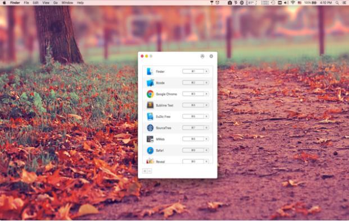Edit the Sublime Text shortcut field
This screenshot has height=221, width=349.
(193, 105)
